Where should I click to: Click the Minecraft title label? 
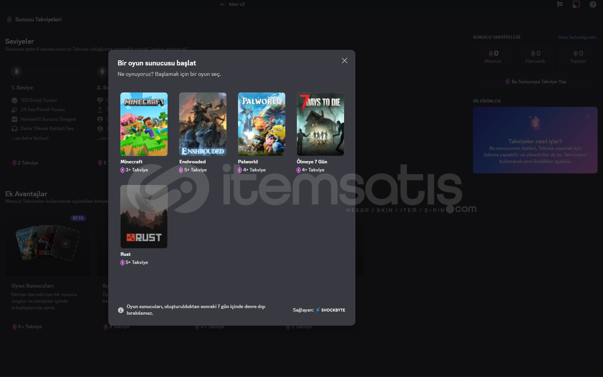click(131, 162)
